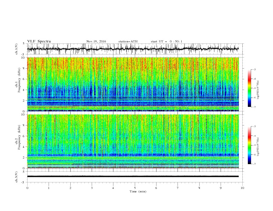Select the "start UT = 0 :50: 1" text
This screenshot has height=211, width=273.
[x=166, y=41]
